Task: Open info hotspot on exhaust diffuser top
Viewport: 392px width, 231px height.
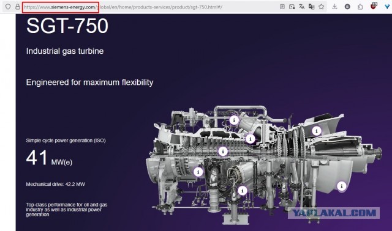Action: tap(317, 130)
